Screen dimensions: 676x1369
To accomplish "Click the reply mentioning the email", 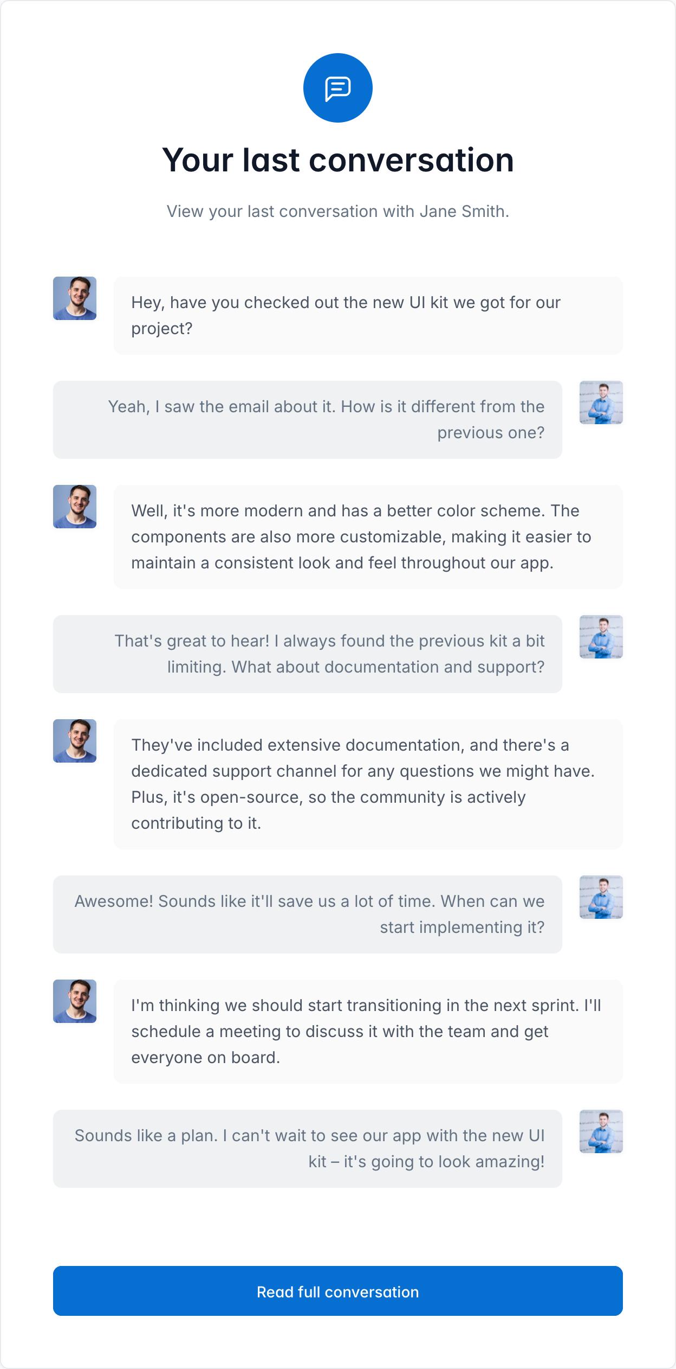I will click(x=307, y=420).
